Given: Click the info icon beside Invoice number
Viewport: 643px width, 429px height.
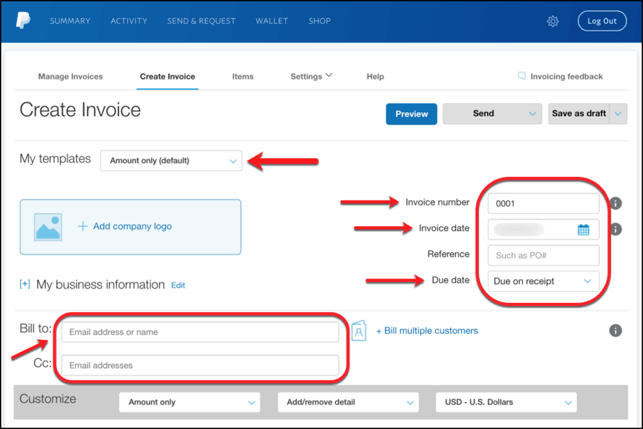Looking at the screenshot, I should click(615, 203).
